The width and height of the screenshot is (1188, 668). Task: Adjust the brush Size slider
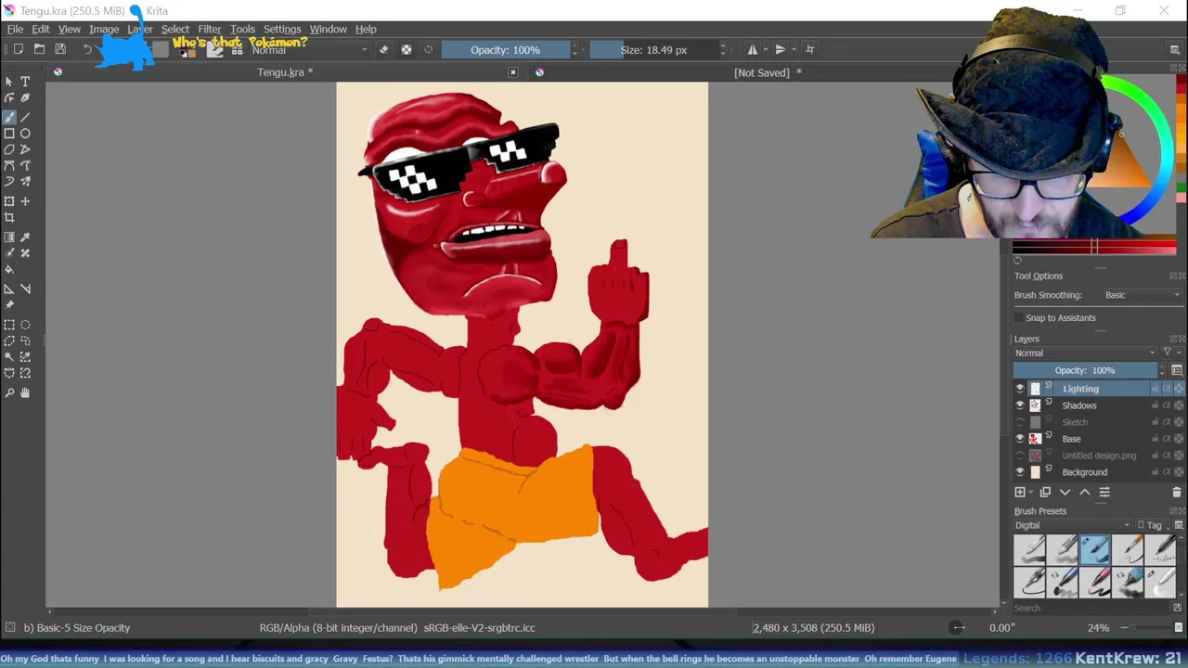(x=653, y=50)
